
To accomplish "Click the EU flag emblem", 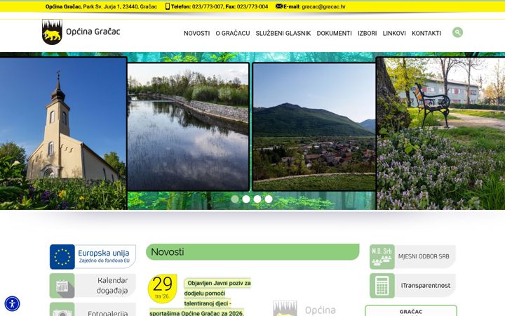I will 62,257.
